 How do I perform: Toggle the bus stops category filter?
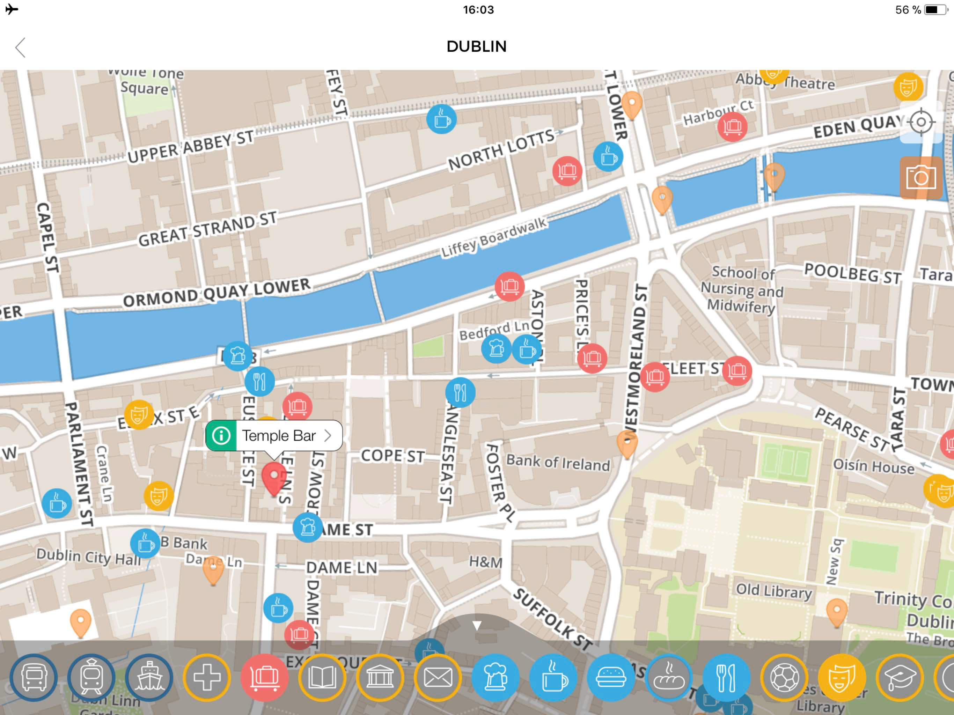coord(34,678)
